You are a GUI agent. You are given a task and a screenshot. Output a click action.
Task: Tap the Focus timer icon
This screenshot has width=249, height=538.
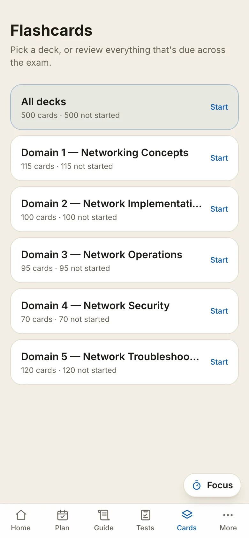coord(197,485)
